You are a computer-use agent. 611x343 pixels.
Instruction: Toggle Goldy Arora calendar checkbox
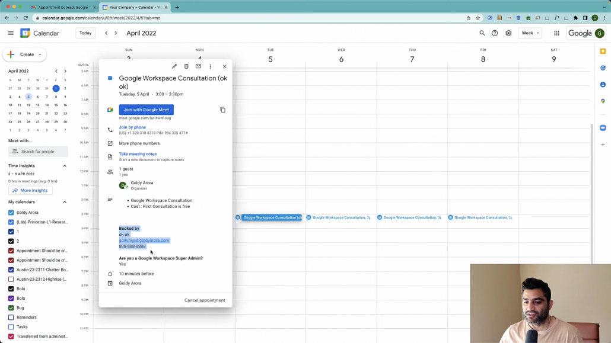pyautogui.click(x=11, y=213)
